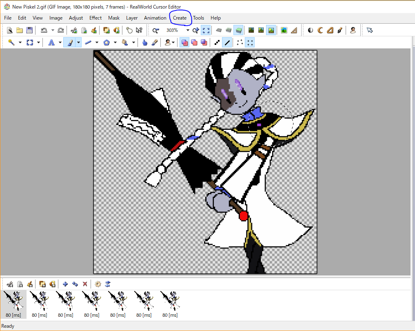Screen dimensions: 415x331
Task: Duplicate frame with the double-plus icon
Action: pos(75,284)
